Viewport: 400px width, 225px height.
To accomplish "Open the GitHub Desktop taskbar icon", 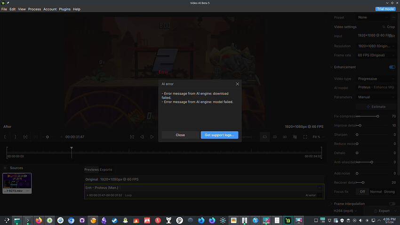I will coord(82,220).
